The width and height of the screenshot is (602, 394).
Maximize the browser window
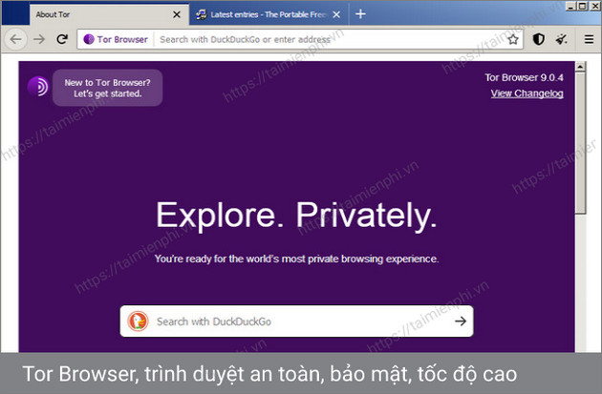(583, 6)
